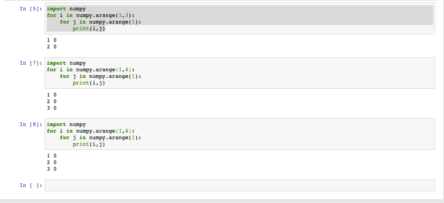Place cursor on import numpy in cell 7
The height and width of the screenshot is (203, 444).
coord(66,63)
